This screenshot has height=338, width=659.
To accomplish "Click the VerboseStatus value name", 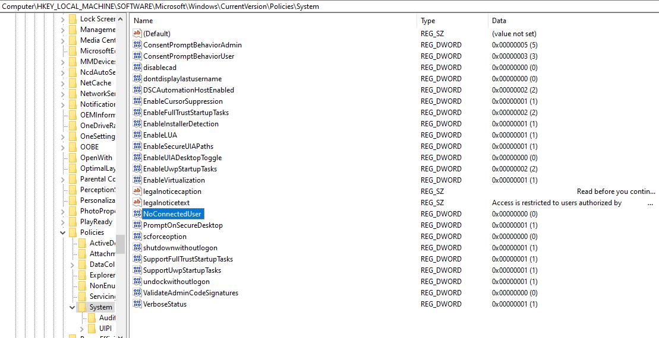I will [165, 304].
